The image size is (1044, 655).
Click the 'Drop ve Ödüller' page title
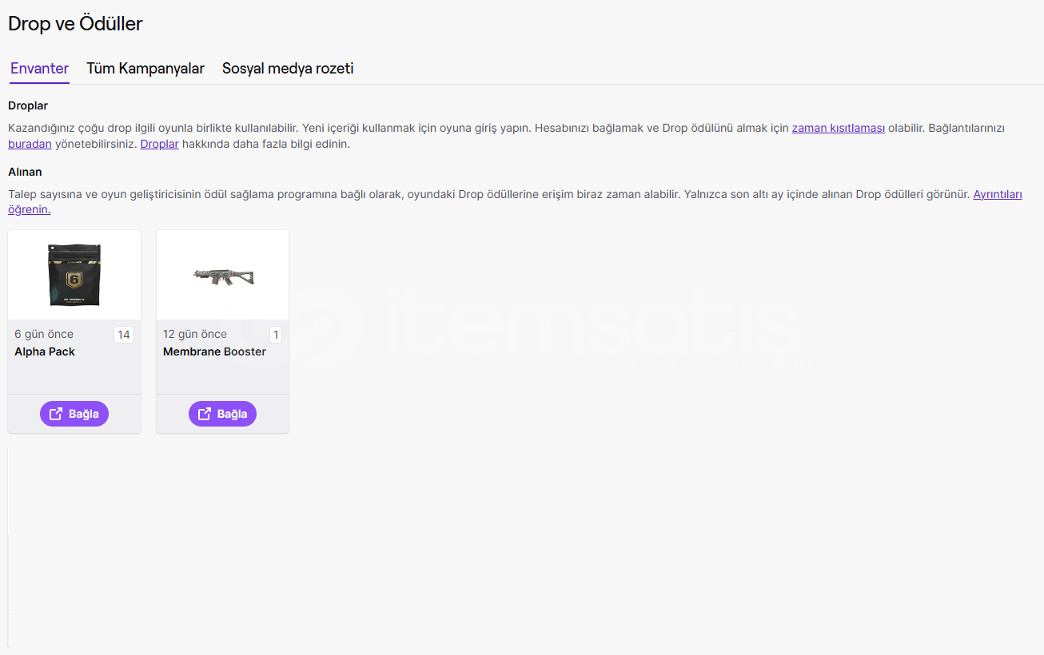click(75, 24)
